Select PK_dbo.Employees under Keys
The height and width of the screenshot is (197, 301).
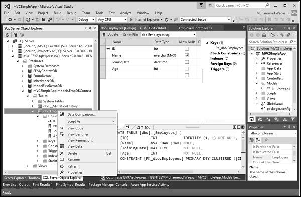(x=229, y=48)
